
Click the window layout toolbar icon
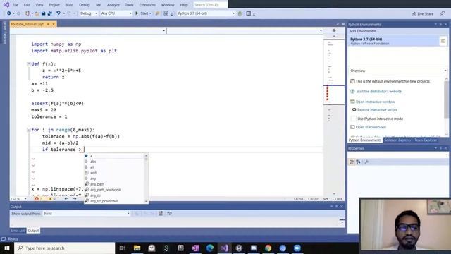coord(249,13)
